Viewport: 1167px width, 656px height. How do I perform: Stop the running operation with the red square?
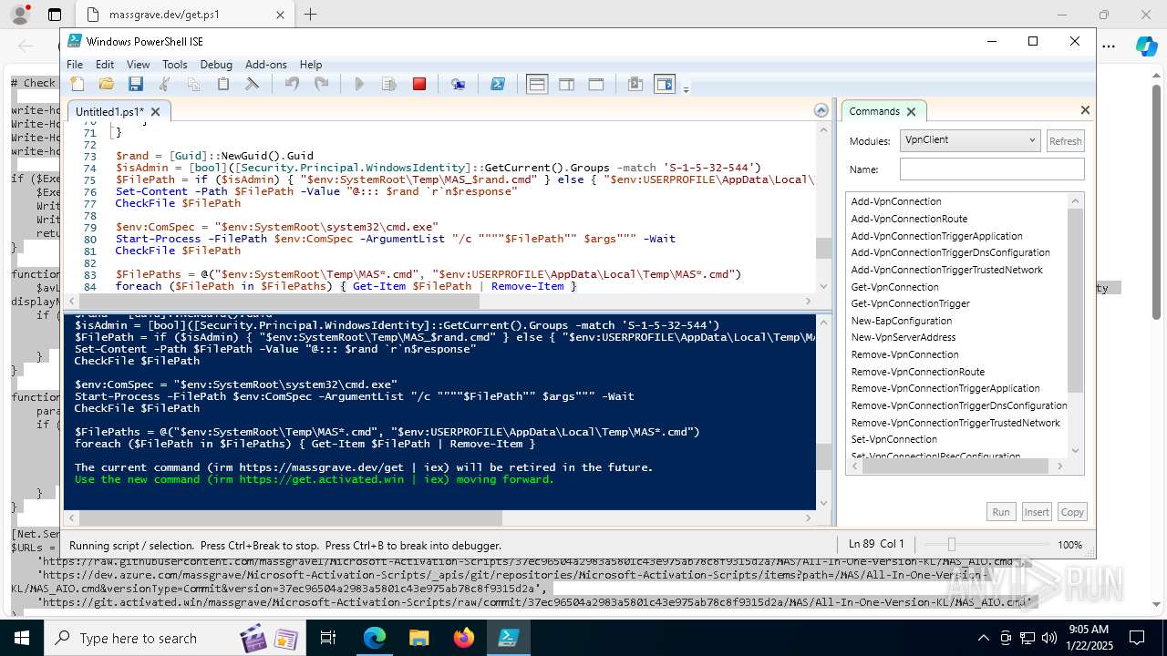click(x=419, y=84)
